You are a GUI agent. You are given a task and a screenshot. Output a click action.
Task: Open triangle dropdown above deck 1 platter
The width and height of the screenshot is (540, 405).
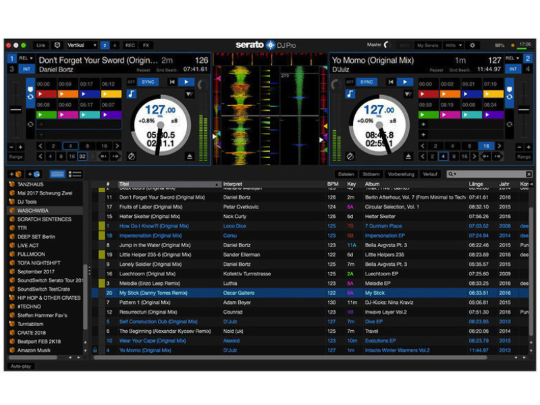[190, 94]
